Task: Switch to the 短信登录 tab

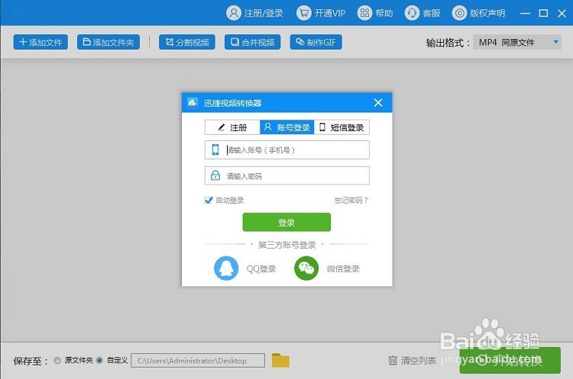Action: pos(342,127)
